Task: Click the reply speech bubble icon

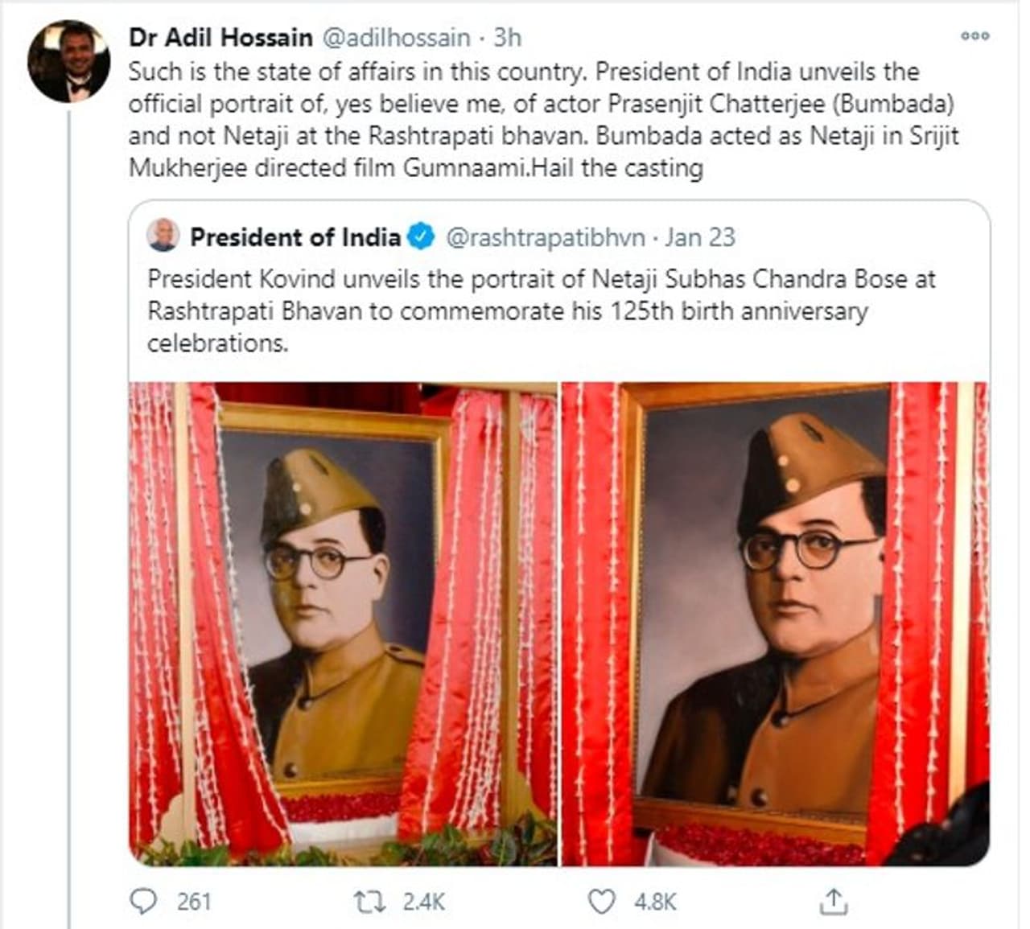Action: [143, 901]
